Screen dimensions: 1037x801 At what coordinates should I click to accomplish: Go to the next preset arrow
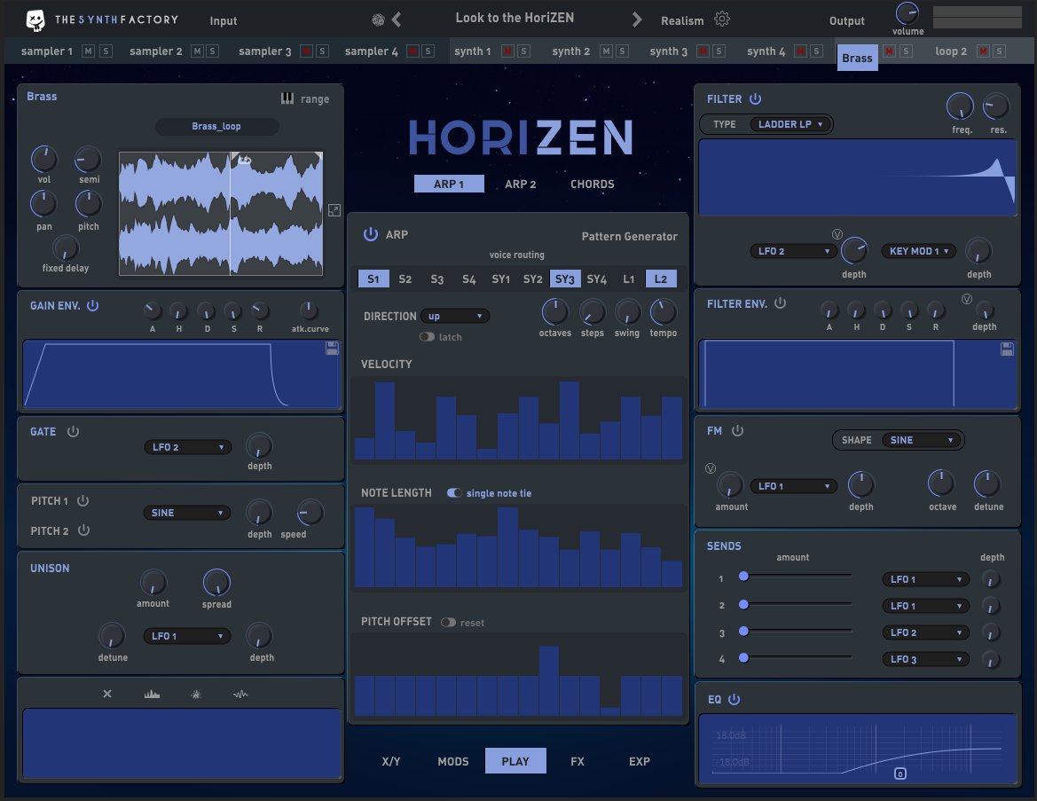click(x=637, y=20)
